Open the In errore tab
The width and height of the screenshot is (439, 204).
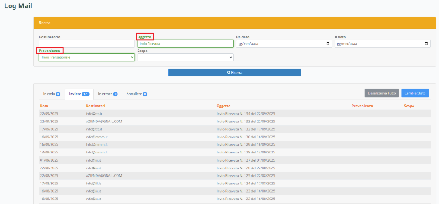click(107, 94)
